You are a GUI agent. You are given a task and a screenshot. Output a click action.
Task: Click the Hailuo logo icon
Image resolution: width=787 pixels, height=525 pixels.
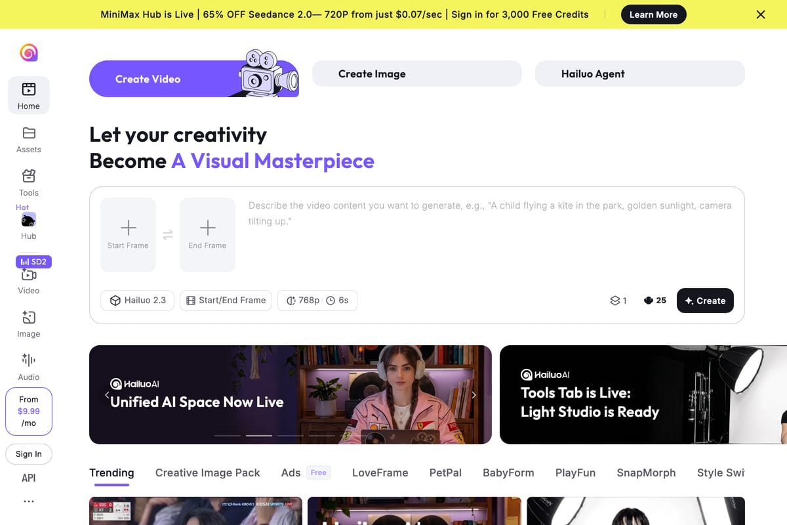pos(29,52)
